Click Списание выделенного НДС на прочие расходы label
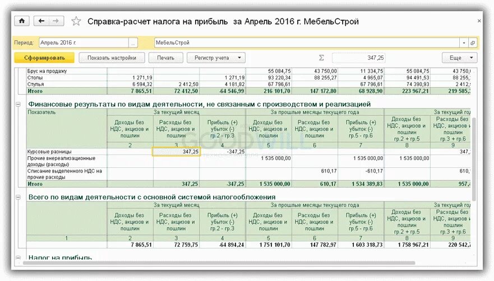This screenshot has height=281, width=494. (x=64, y=174)
